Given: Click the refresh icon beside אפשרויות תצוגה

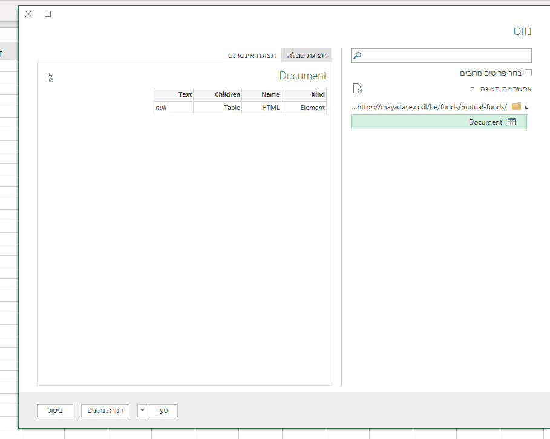Looking at the screenshot, I should 358,89.
